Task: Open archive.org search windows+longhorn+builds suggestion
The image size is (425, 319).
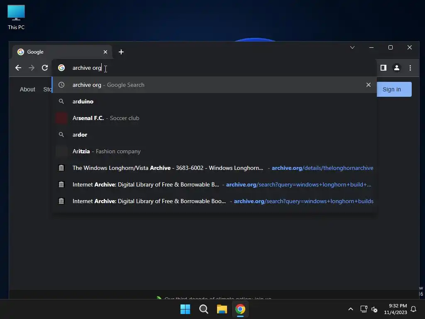Action: click(214, 201)
